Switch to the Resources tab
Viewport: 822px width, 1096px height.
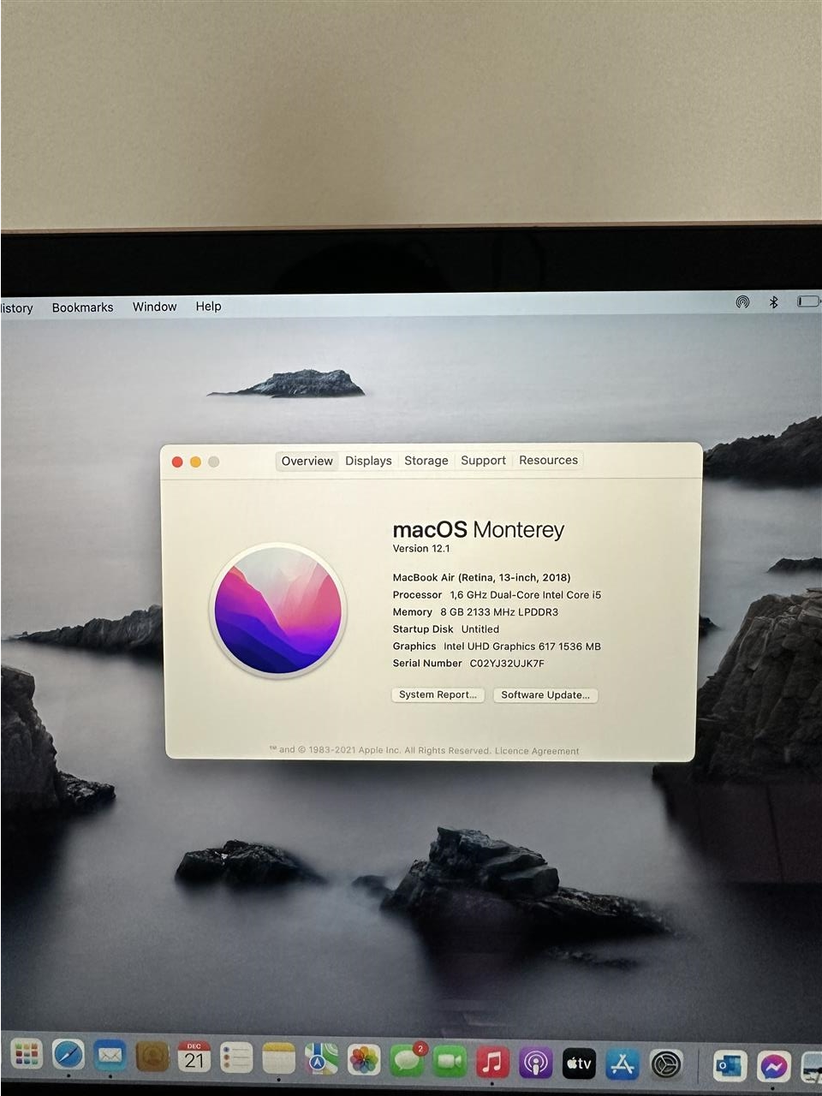[548, 460]
